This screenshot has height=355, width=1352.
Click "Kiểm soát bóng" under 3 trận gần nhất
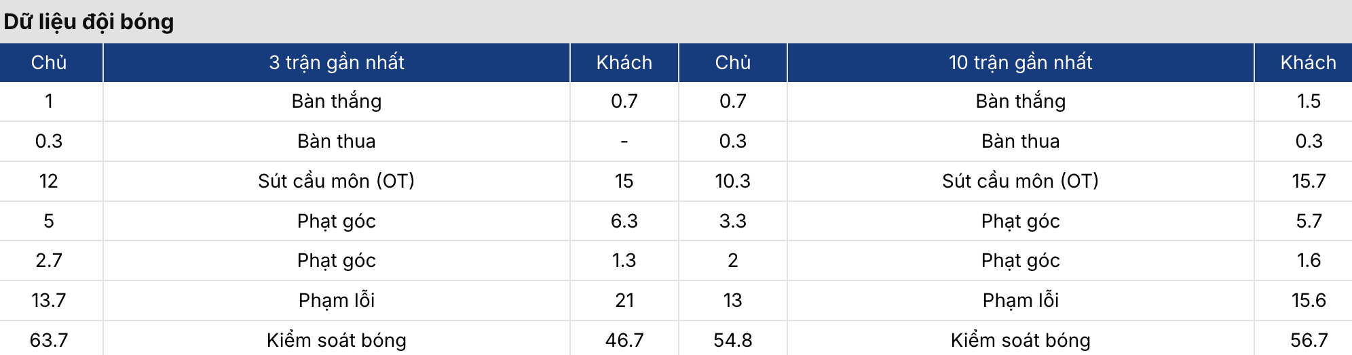coord(336,340)
